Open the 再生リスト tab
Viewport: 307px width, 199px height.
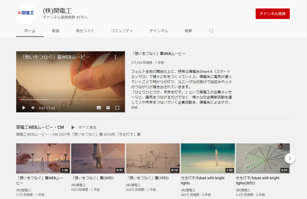[x=85, y=31]
